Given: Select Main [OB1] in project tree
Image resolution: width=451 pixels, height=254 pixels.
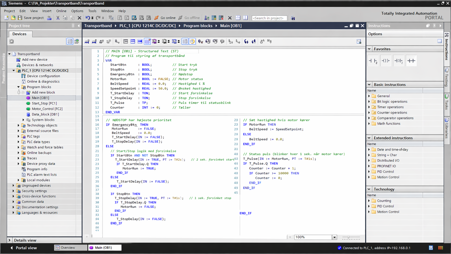Looking at the screenshot, I should [x=40, y=98].
